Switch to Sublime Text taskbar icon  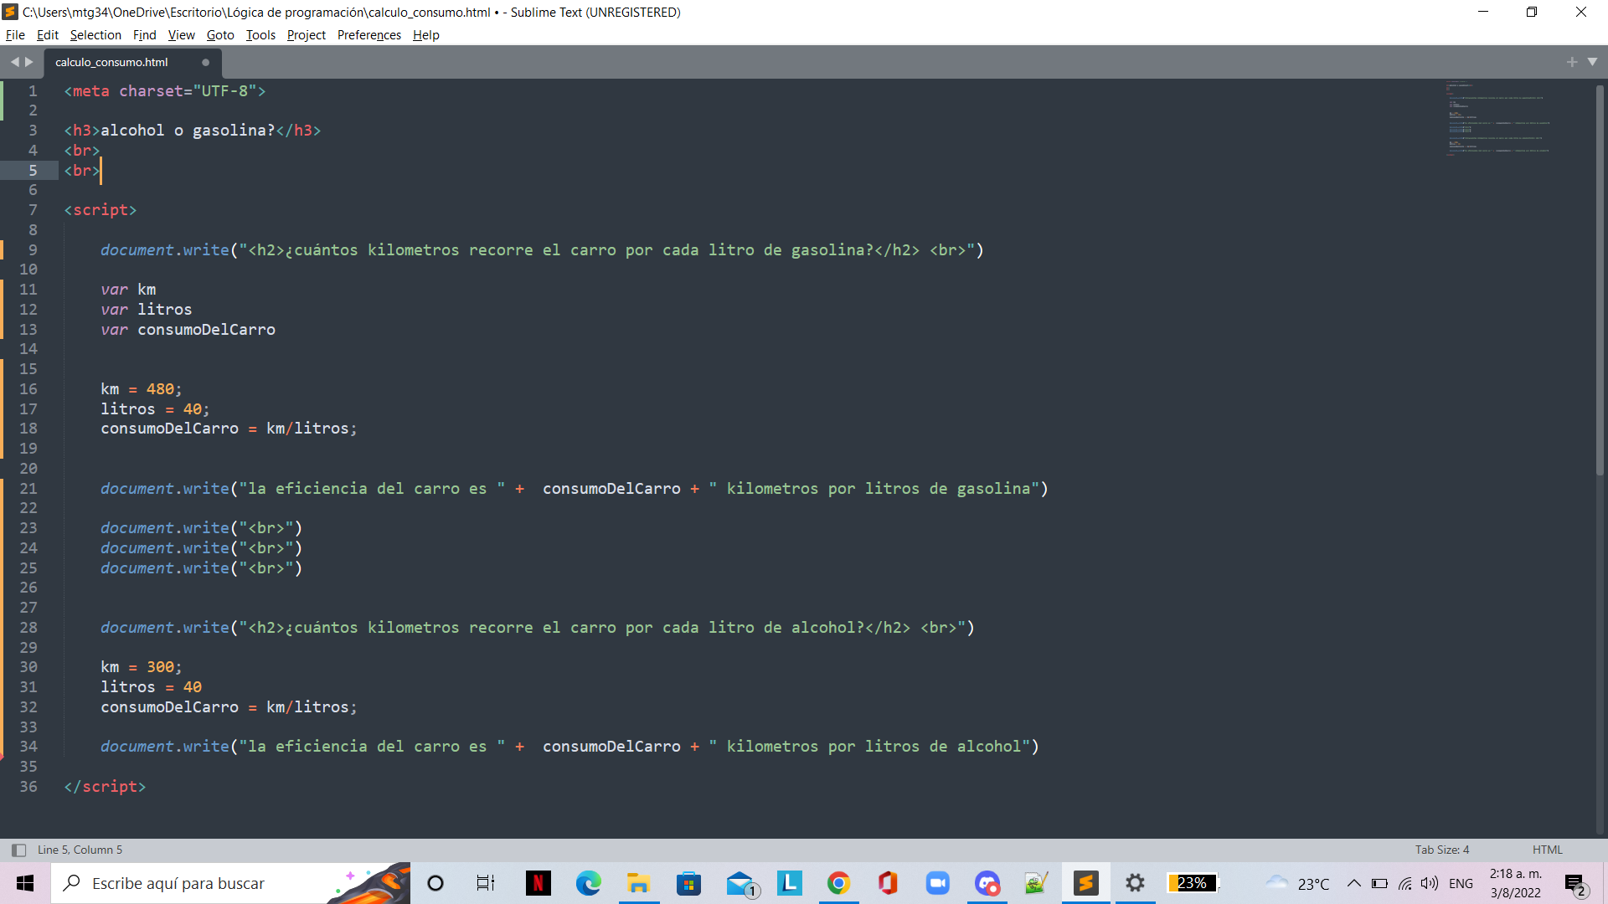coord(1086,883)
